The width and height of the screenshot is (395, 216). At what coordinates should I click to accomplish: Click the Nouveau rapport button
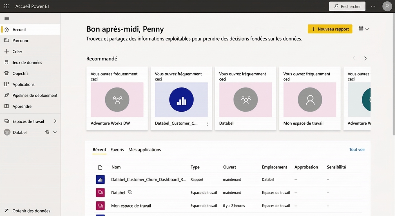click(330, 29)
